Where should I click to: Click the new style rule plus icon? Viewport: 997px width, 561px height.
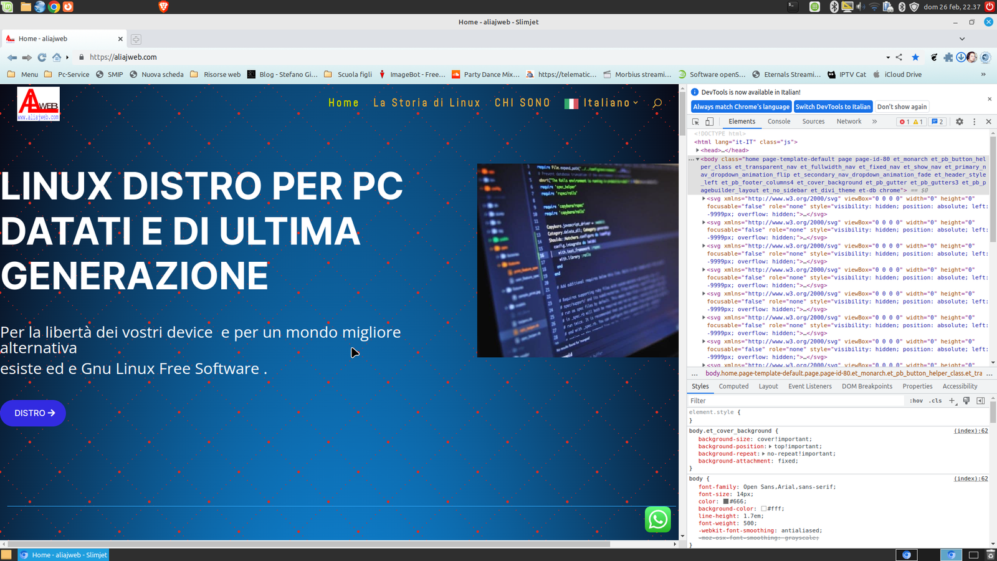pos(952,401)
